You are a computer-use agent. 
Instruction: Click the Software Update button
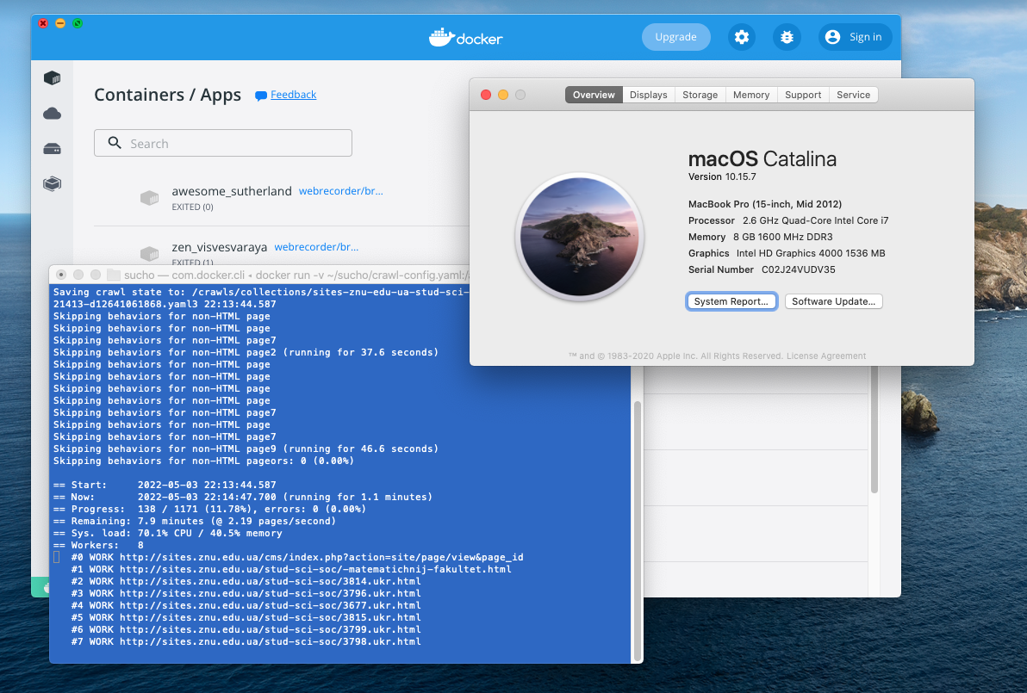[834, 301]
